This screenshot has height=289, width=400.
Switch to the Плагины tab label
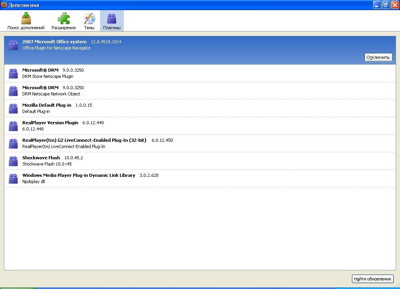click(x=112, y=28)
